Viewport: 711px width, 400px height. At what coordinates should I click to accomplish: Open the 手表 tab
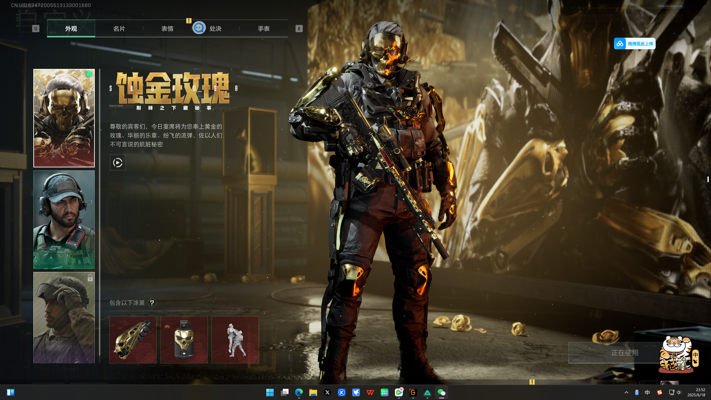coord(264,29)
